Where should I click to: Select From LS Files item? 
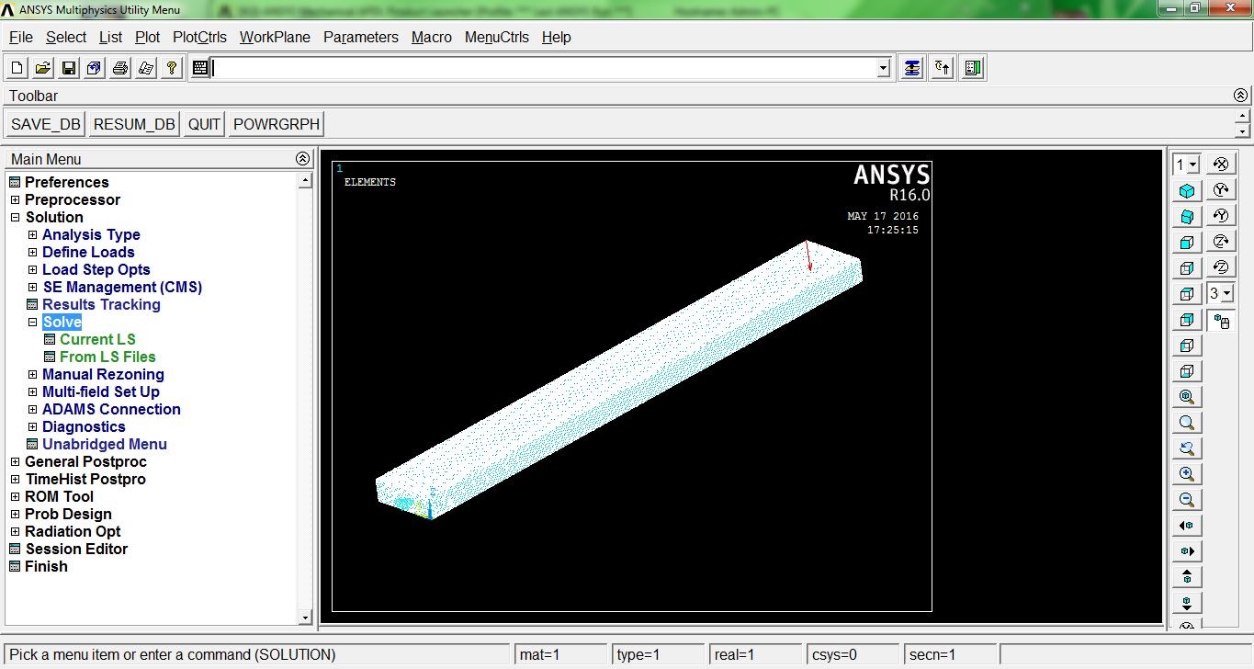tap(107, 357)
